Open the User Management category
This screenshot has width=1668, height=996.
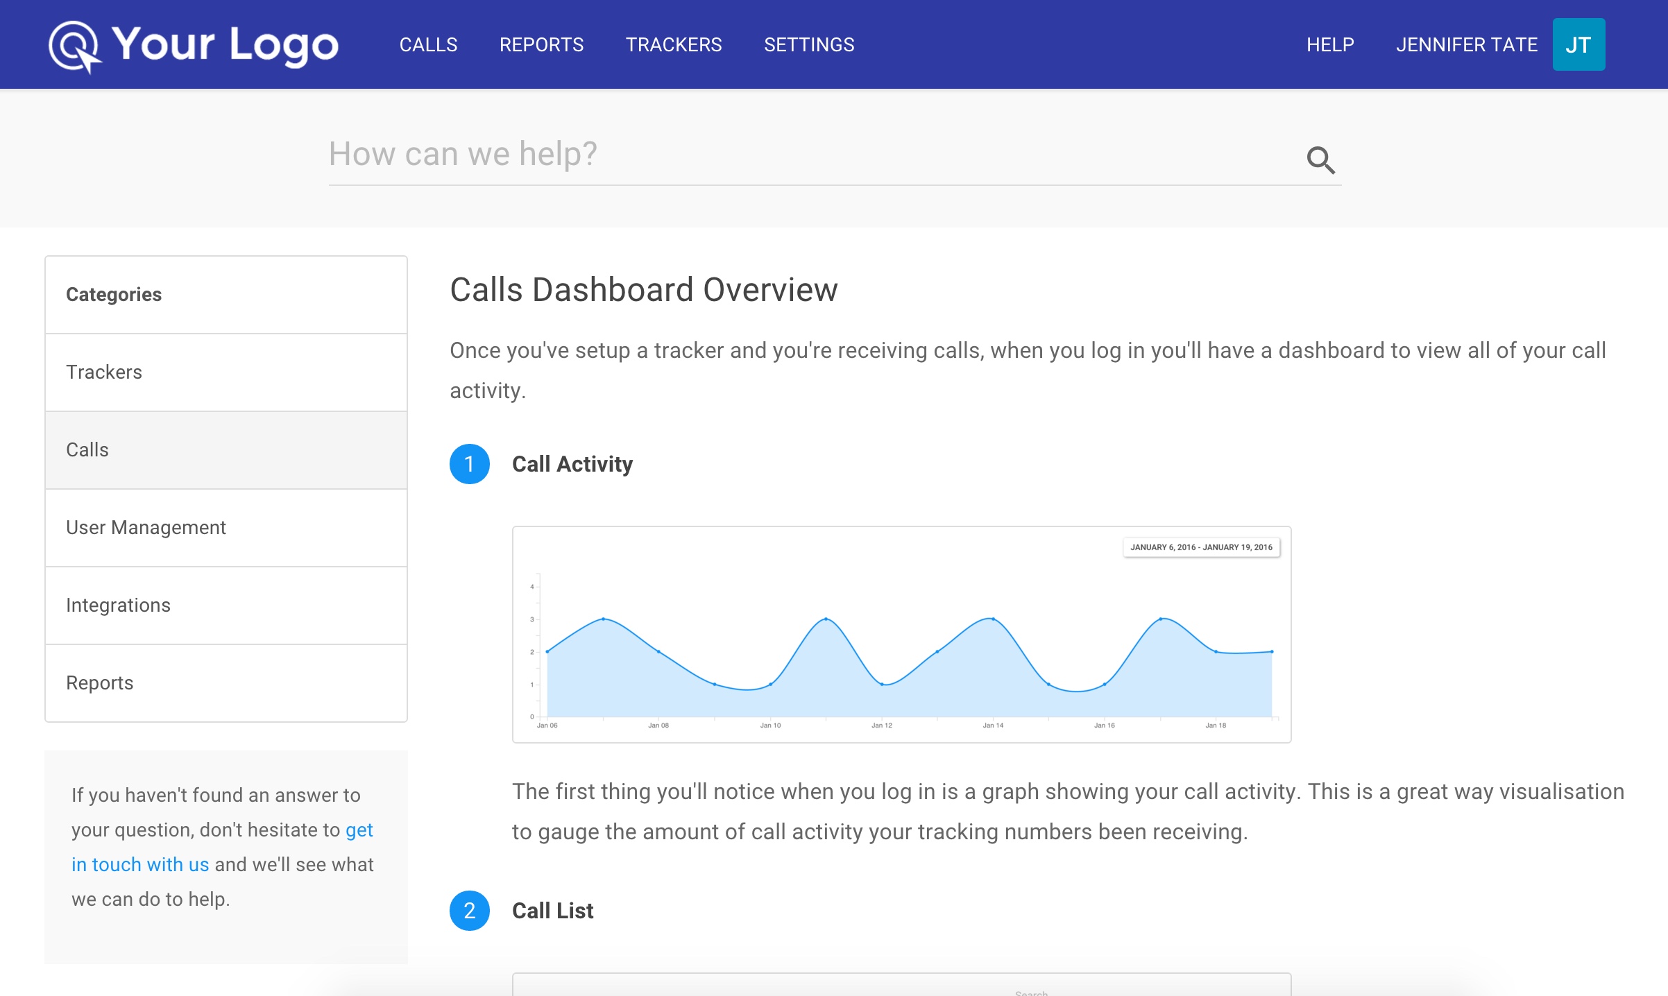tap(226, 528)
